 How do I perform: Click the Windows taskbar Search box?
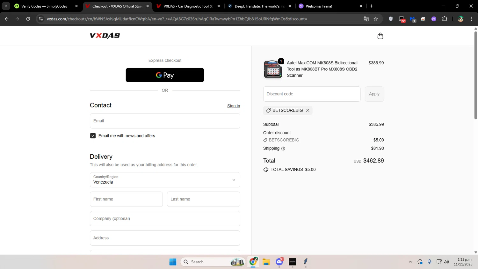click(x=213, y=262)
